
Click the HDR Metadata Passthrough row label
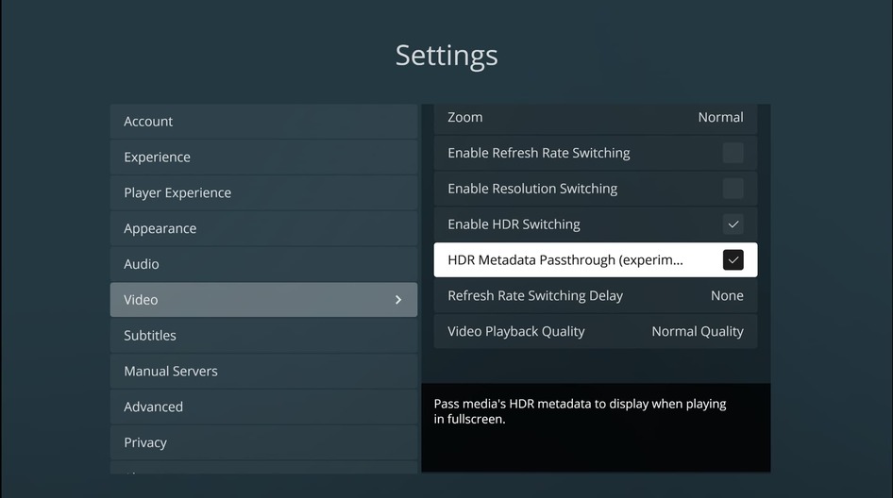coord(564,260)
